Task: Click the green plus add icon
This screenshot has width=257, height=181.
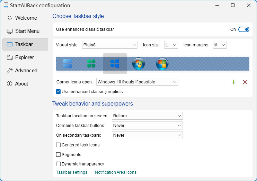Action: [234, 82]
